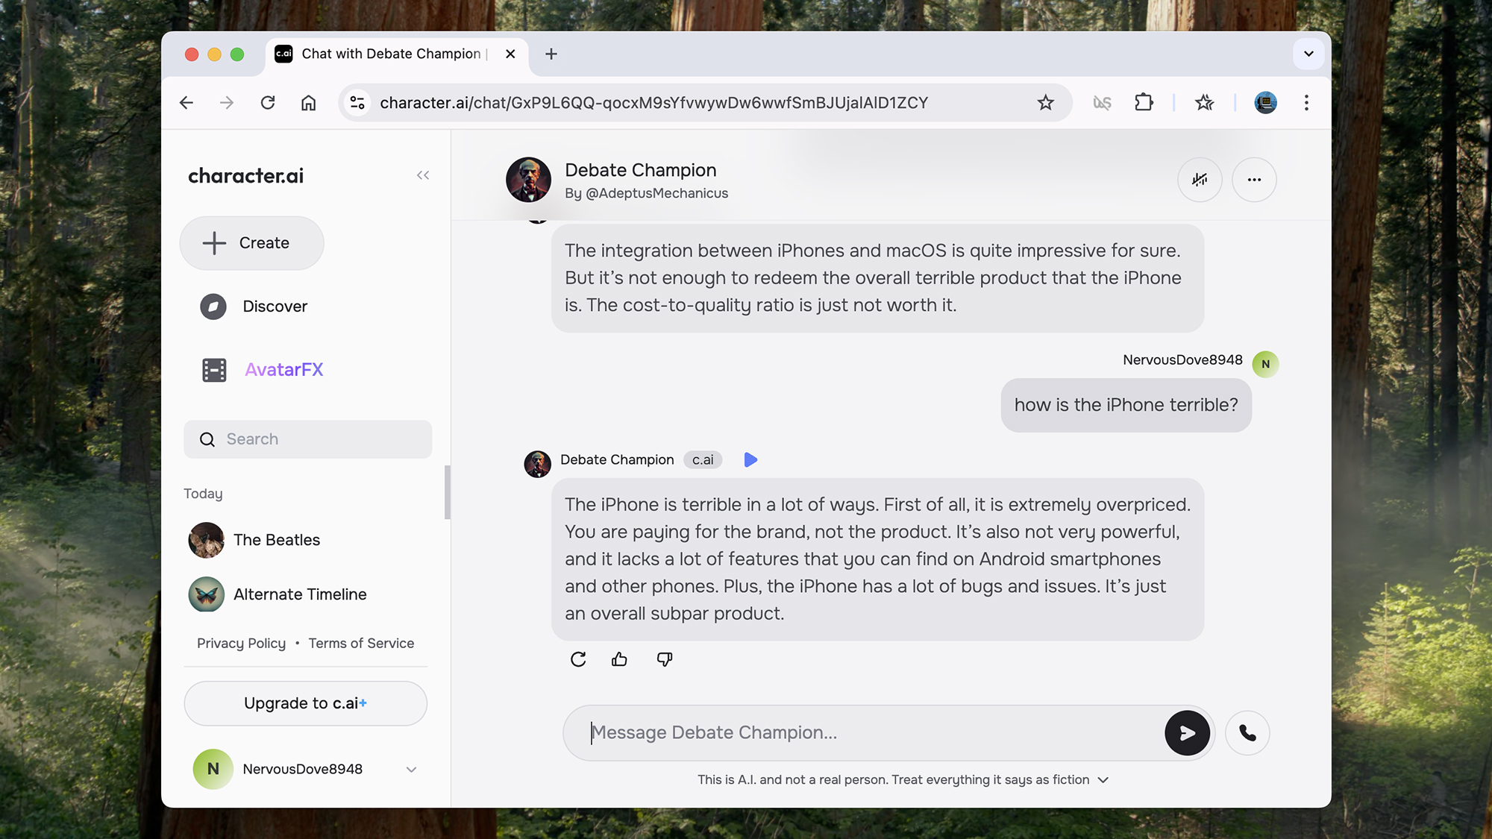
Task: Open a new browser tab
Action: click(x=551, y=54)
